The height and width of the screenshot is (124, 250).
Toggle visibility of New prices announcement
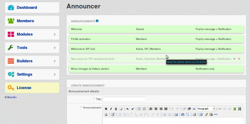coord(234,59)
